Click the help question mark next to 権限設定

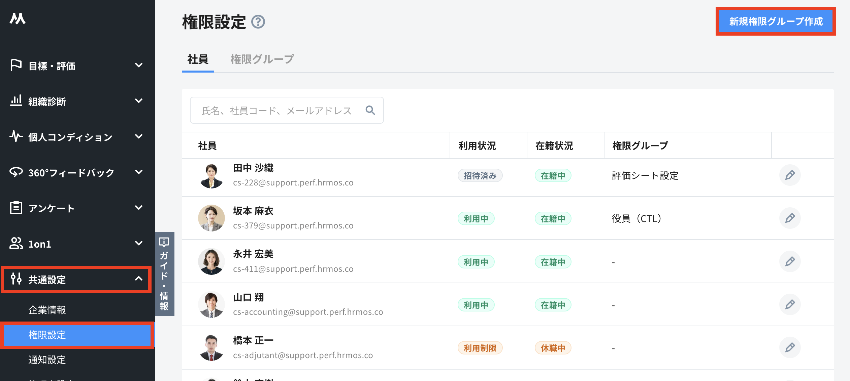pos(258,22)
